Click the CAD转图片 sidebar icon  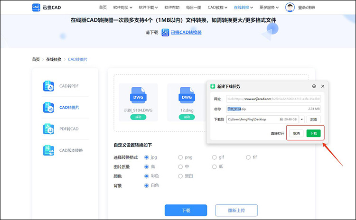(x=48, y=108)
